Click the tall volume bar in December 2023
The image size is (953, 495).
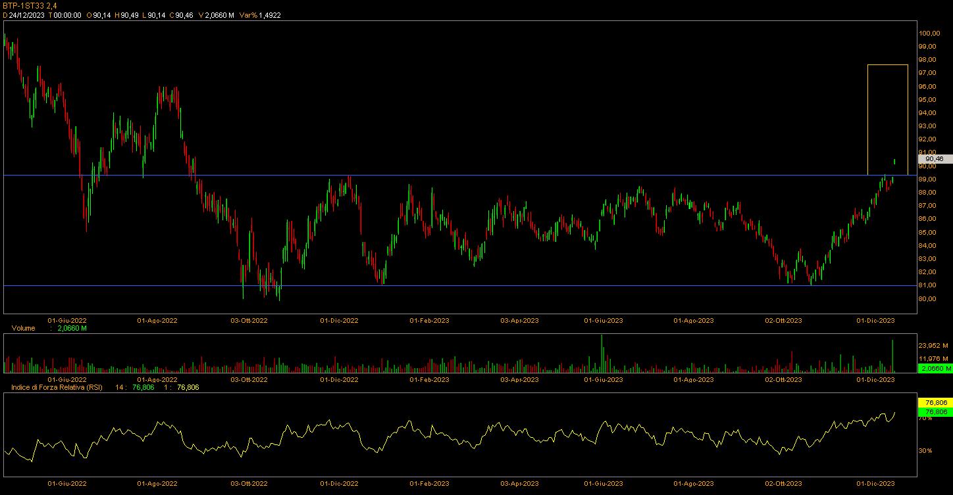pyautogui.click(x=892, y=356)
